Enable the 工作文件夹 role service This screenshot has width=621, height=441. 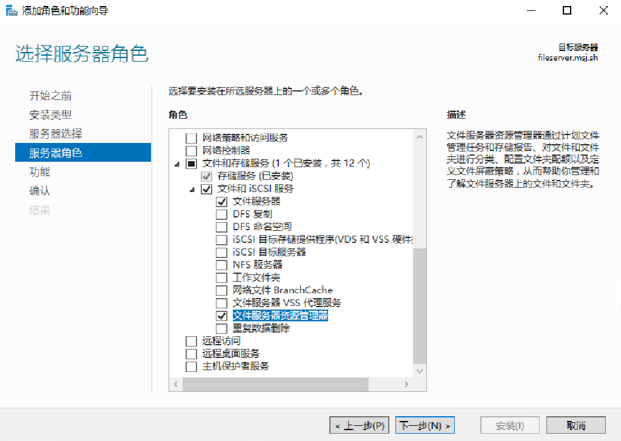click(222, 277)
